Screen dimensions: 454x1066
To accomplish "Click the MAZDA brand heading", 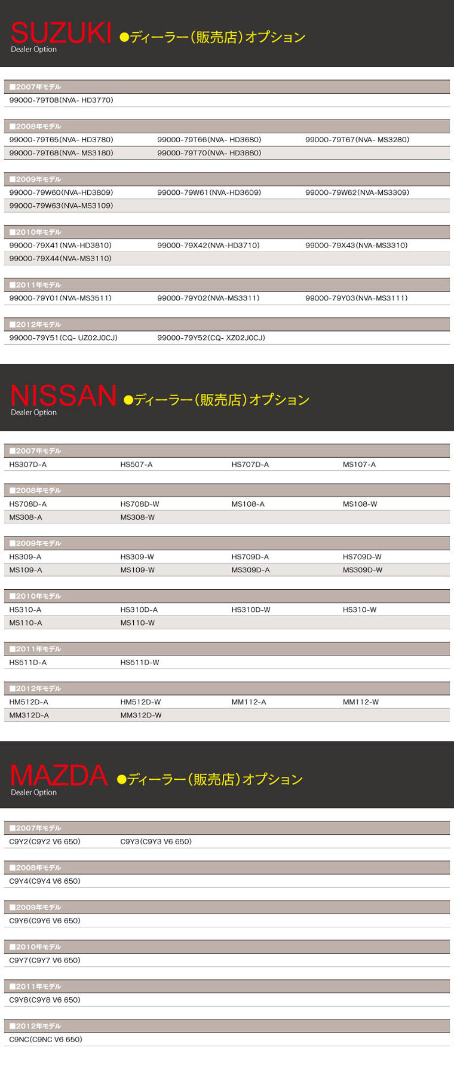I will click(59, 776).
